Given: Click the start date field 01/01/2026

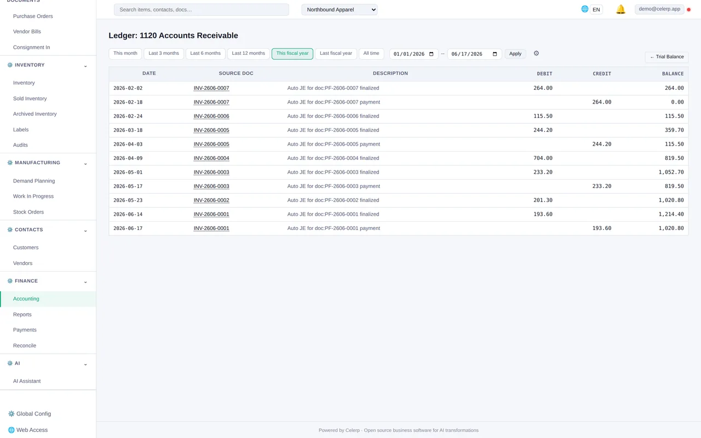Looking at the screenshot, I should 414,54.
